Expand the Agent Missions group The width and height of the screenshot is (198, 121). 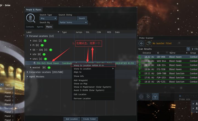(27, 77)
